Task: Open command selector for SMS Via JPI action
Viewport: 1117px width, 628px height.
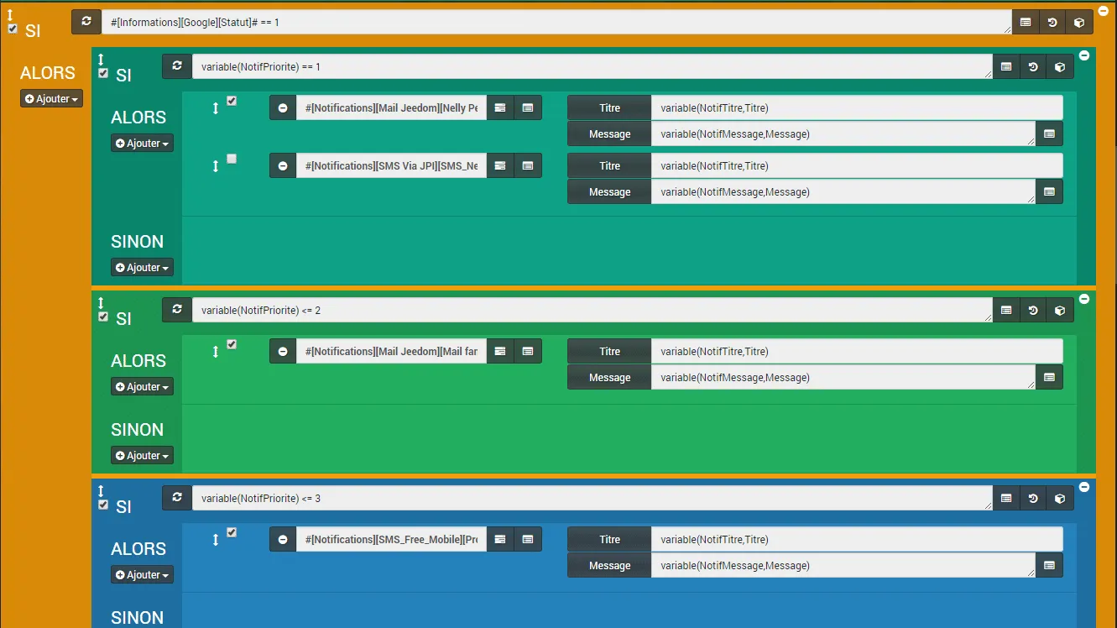Action: pos(528,165)
